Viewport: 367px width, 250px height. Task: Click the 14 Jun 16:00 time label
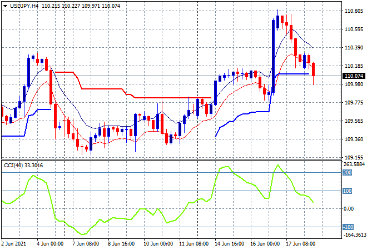point(229,244)
